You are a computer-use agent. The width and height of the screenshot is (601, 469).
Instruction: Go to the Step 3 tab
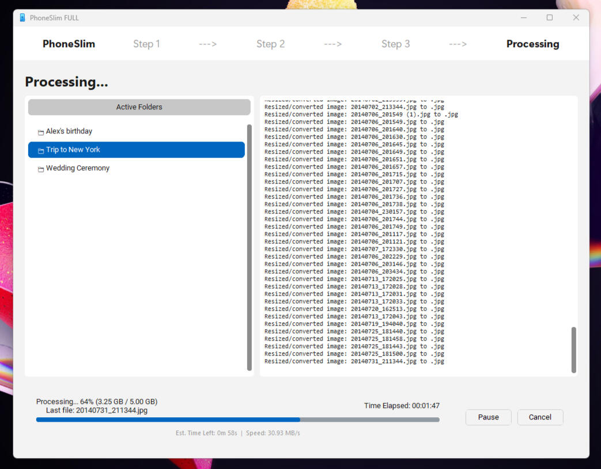395,44
